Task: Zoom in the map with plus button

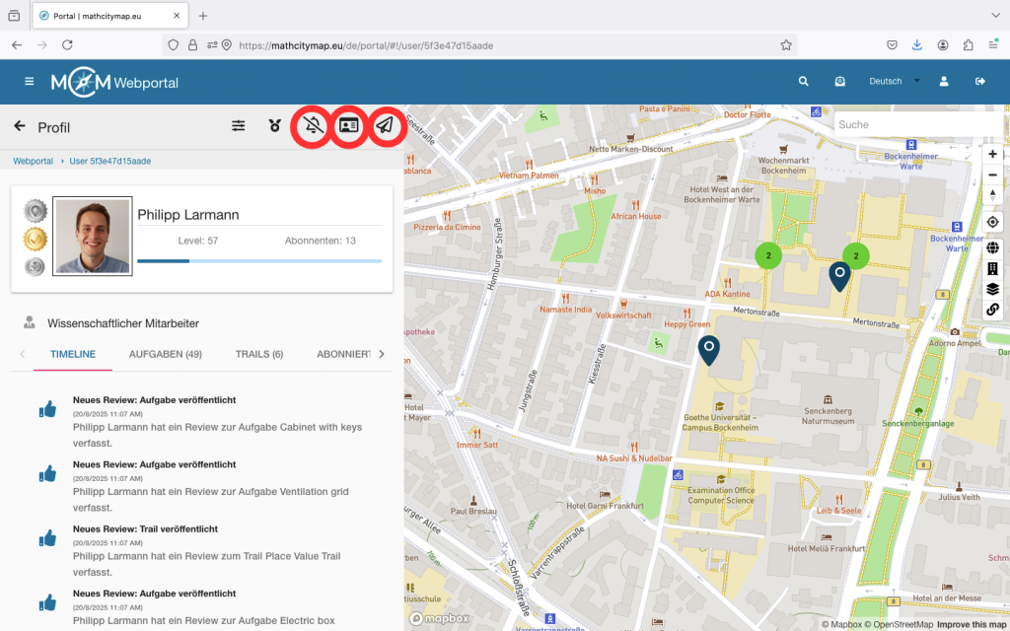Action: click(x=992, y=155)
